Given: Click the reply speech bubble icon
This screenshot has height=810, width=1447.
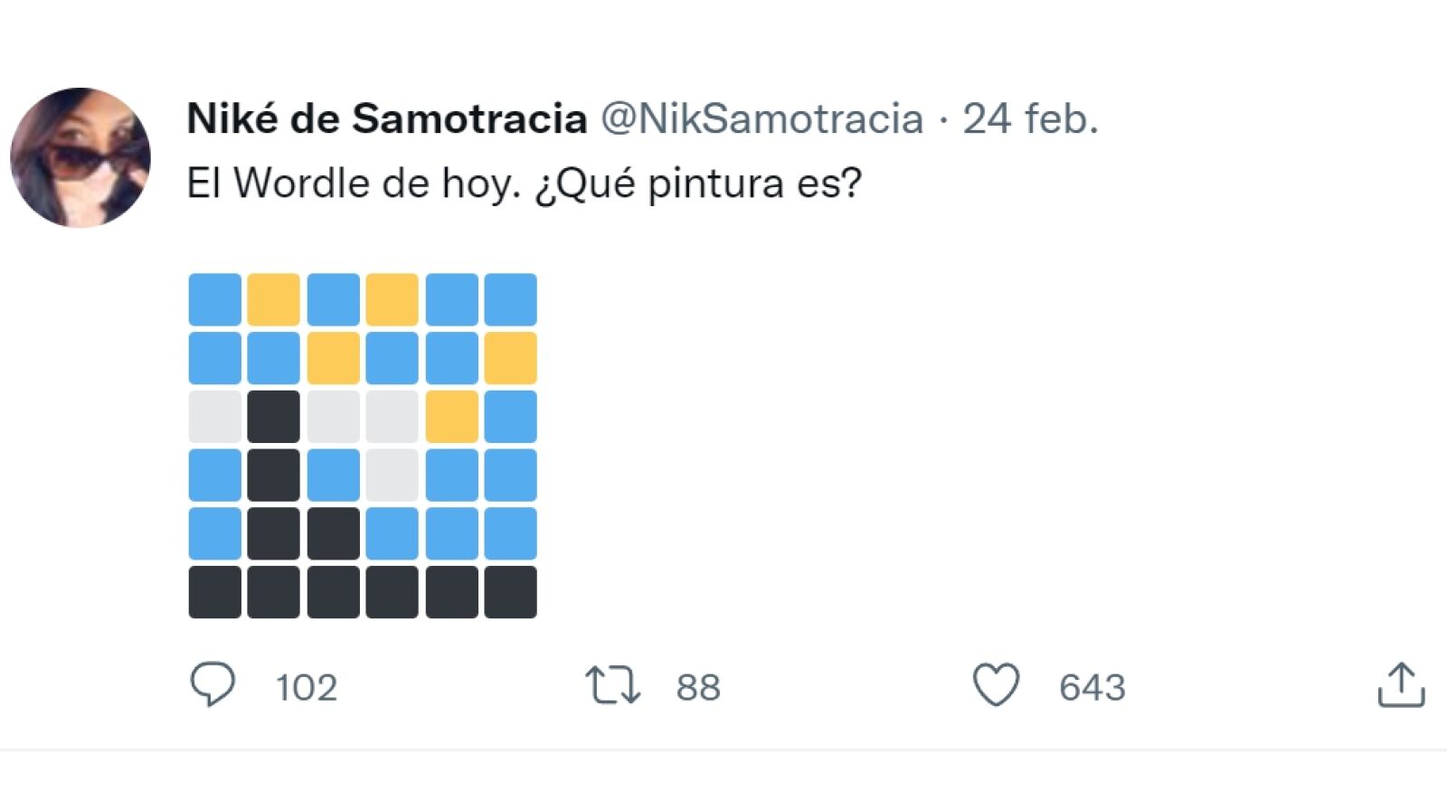Looking at the screenshot, I should pos(213,684).
